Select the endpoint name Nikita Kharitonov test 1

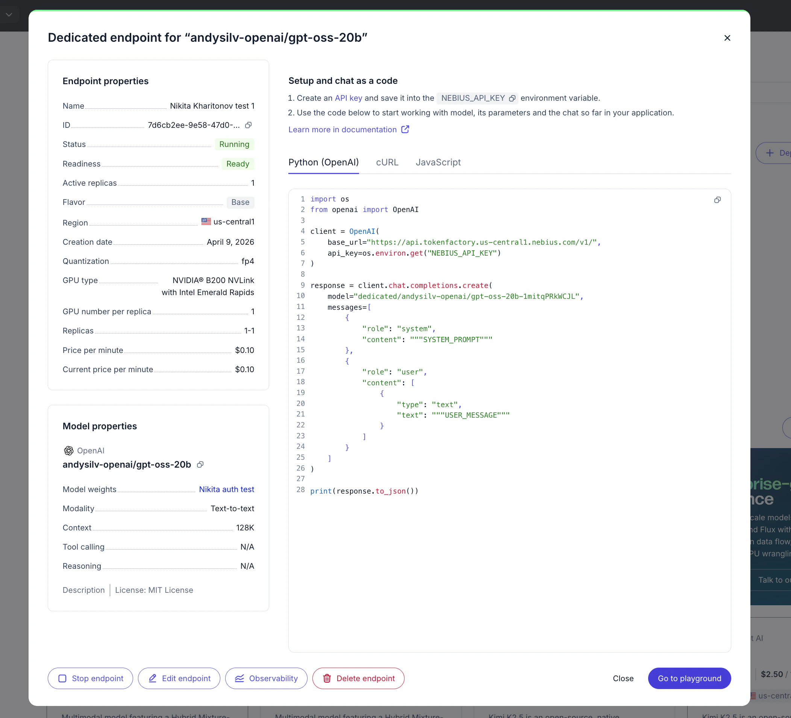[x=212, y=106]
